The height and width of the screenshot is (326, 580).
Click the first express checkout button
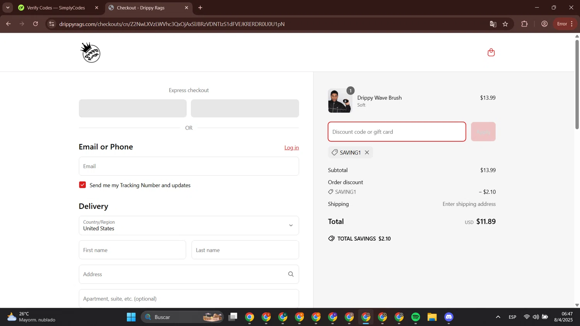click(x=133, y=109)
